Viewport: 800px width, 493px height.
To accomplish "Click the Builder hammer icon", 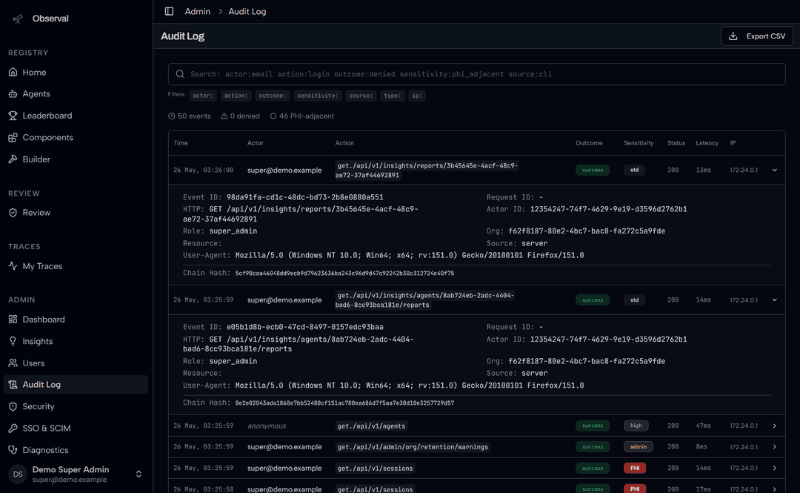I will [x=13, y=159].
